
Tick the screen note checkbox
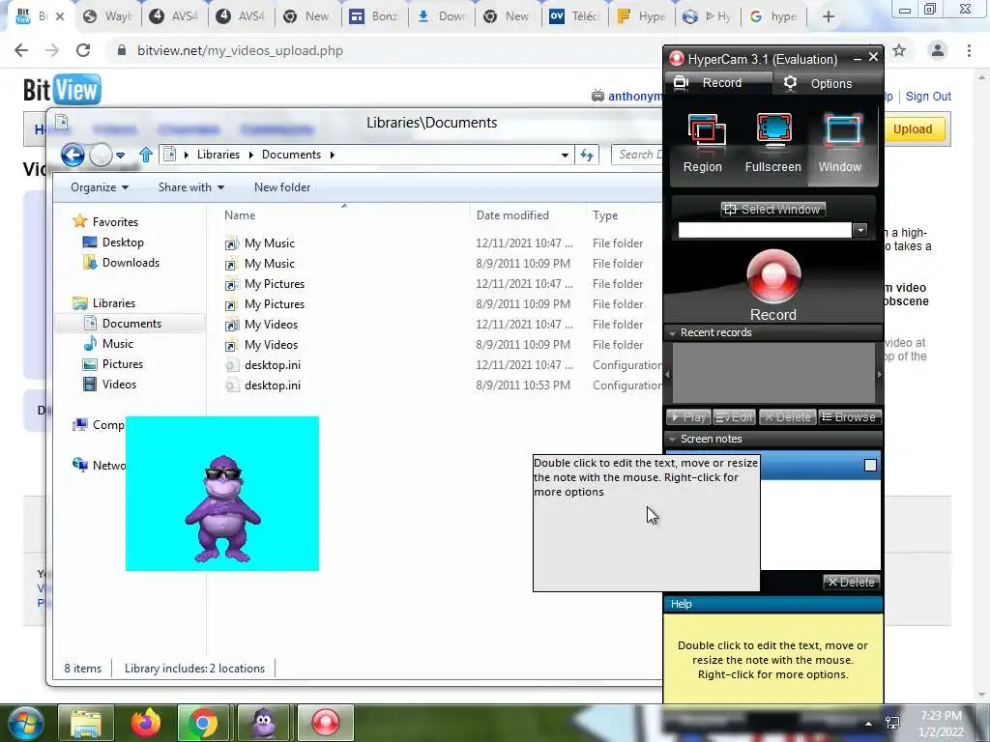click(x=870, y=465)
